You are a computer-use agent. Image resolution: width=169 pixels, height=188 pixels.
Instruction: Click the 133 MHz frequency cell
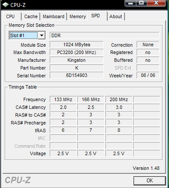click(63, 99)
